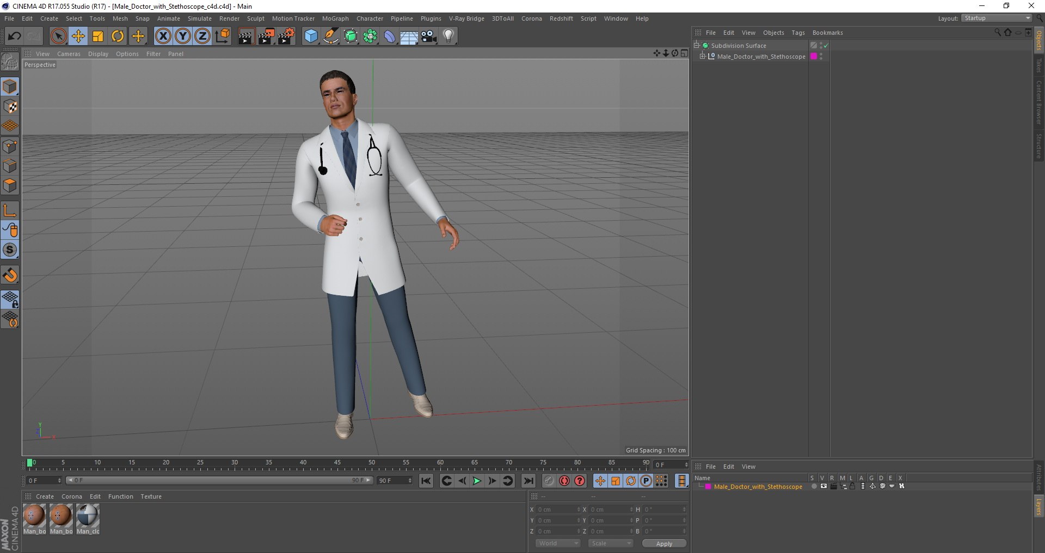Click the Apply button
Viewport: 1045px width, 553px height.
point(664,543)
